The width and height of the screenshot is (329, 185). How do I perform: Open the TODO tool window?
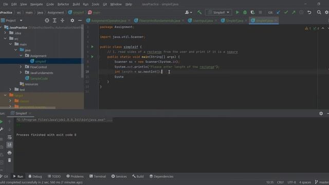[54, 176]
